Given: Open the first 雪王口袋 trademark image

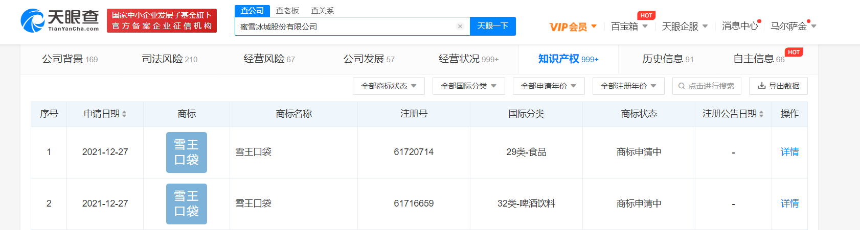Looking at the screenshot, I should (x=187, y=152).
